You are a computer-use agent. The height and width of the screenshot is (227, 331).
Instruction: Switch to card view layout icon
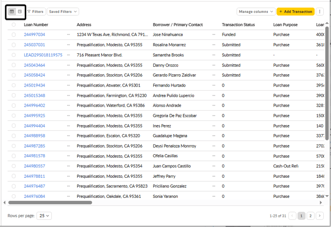coord(20,12)
